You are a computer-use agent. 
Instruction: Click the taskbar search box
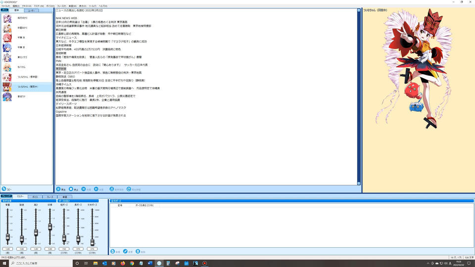click(x=41, y=264)
